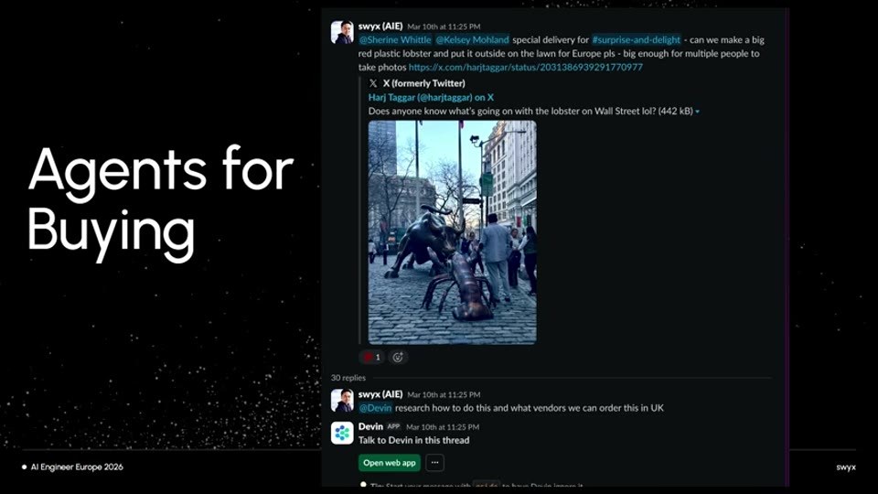This screenshot has width=878, height=494.
Task: Click the @Devin mention in the reply
Action: point(376,408)
